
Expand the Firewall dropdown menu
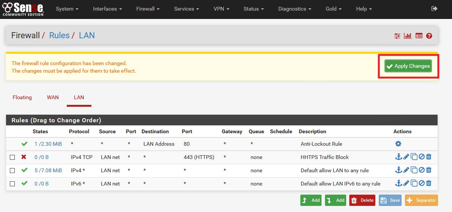click(x=148, y=9)
